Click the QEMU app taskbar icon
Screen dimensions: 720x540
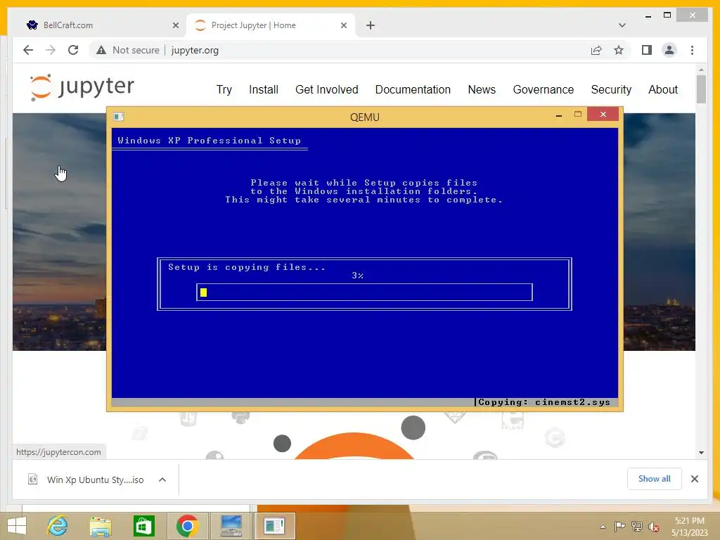coord(274,526)
